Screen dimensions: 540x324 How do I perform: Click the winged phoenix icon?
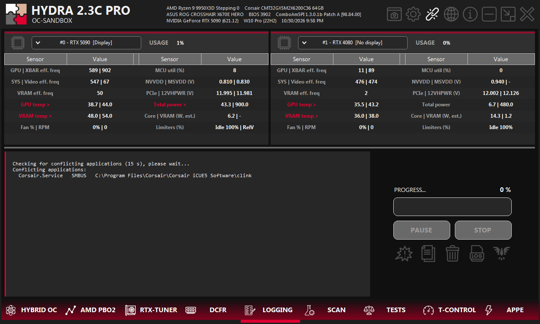click(502, 253)
